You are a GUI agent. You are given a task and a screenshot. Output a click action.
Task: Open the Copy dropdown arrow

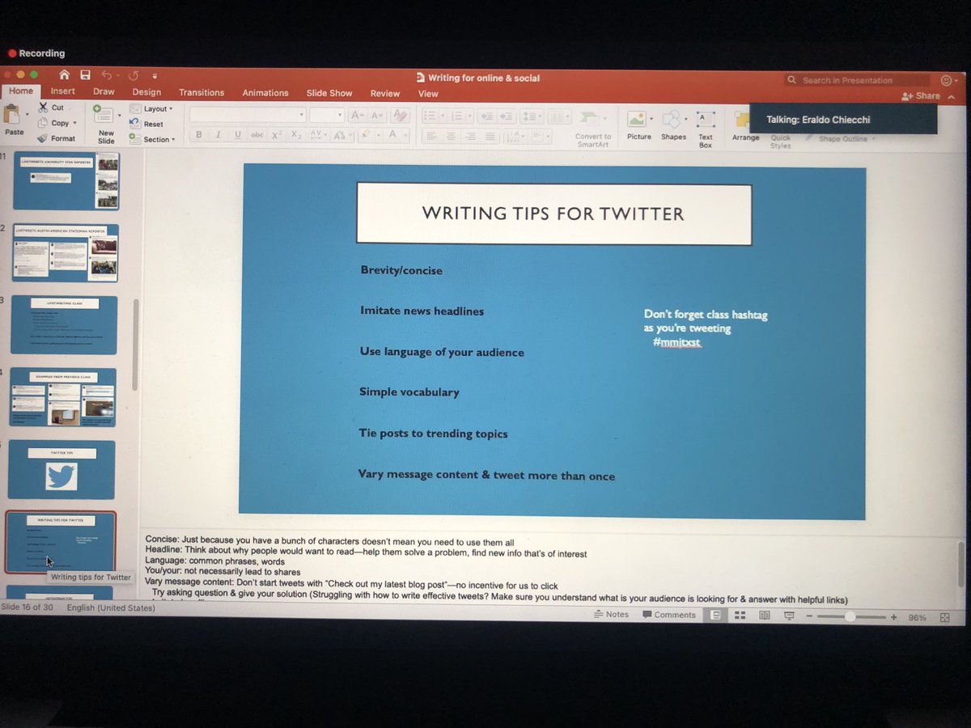(74, 123)
